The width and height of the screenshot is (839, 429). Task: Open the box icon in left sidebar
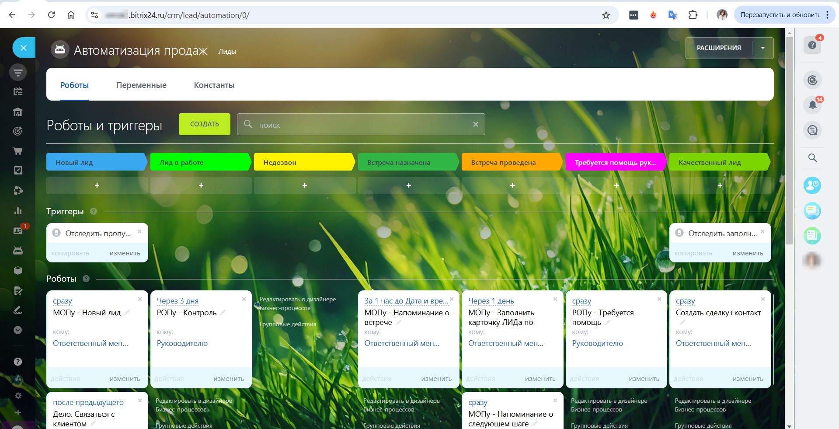point(18,270)
